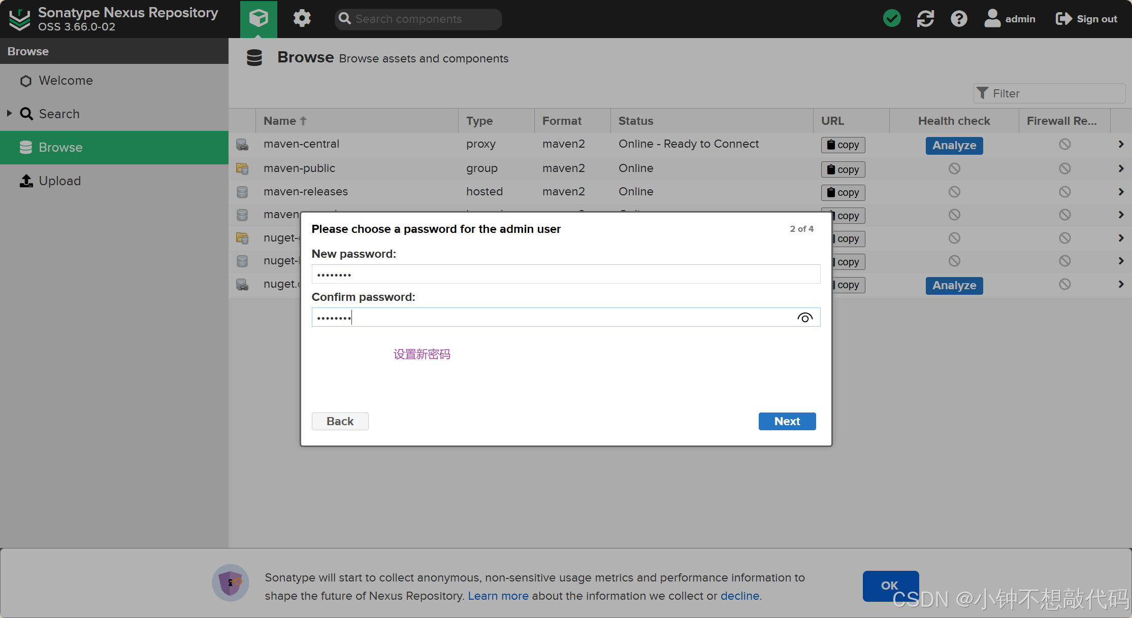Click maven-central proxy repository icon
1132x618 pixels.
click(x=242, y=145)
